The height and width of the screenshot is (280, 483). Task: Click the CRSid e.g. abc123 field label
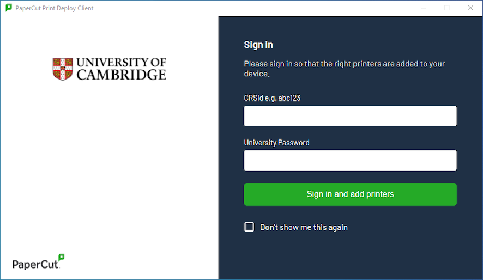(x=272, y=98)
